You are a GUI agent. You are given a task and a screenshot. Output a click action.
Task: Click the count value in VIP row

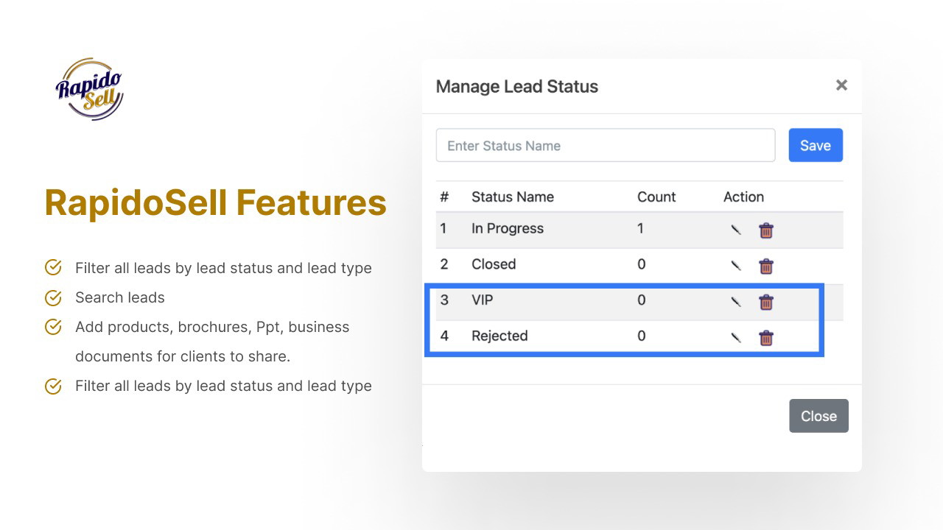(642, 300)
